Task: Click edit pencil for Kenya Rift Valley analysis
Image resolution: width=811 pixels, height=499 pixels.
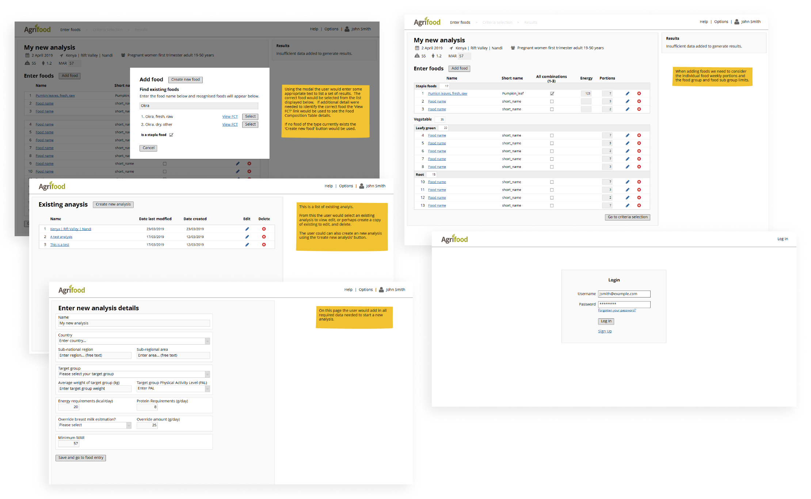Action: (247, 229)
